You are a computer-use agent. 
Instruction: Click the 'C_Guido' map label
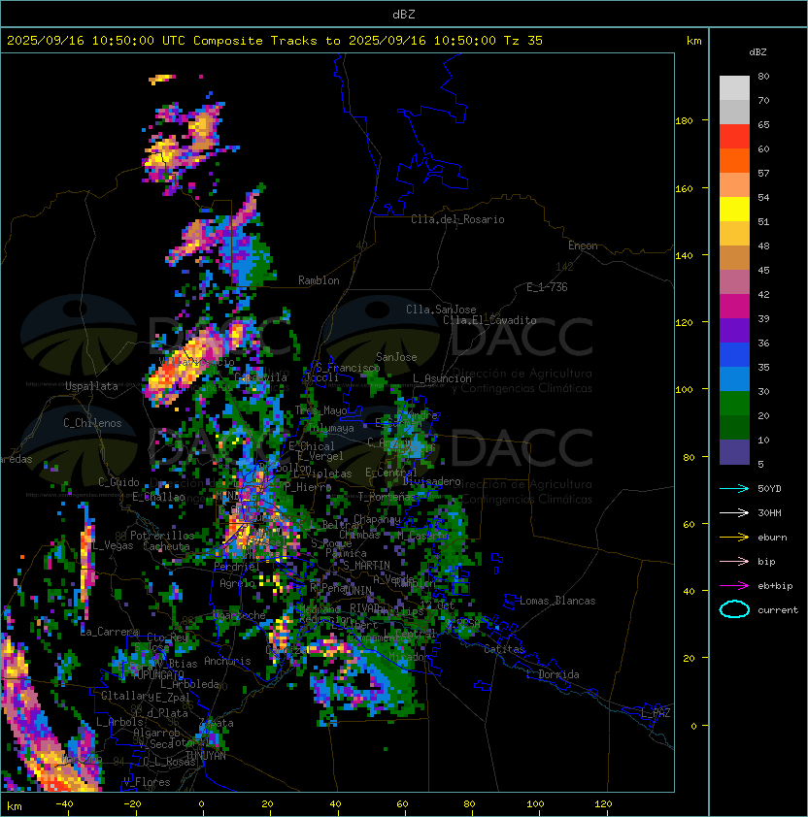point(118,482)
